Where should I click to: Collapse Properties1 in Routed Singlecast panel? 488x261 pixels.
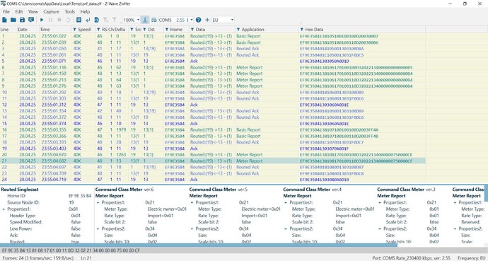click(4, 209)
